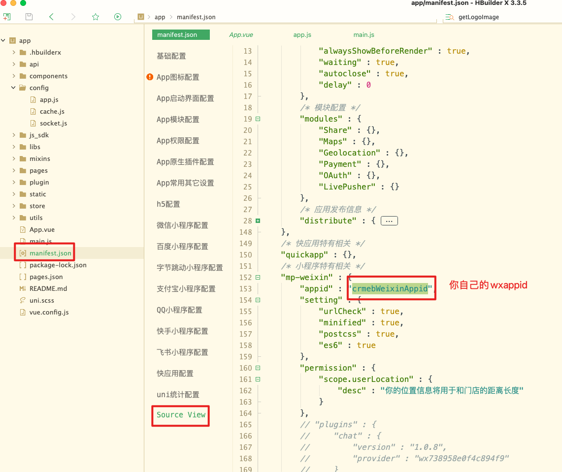Click the star favorite icon in the toolbar
562x472 pixels.
click(95, 16)
